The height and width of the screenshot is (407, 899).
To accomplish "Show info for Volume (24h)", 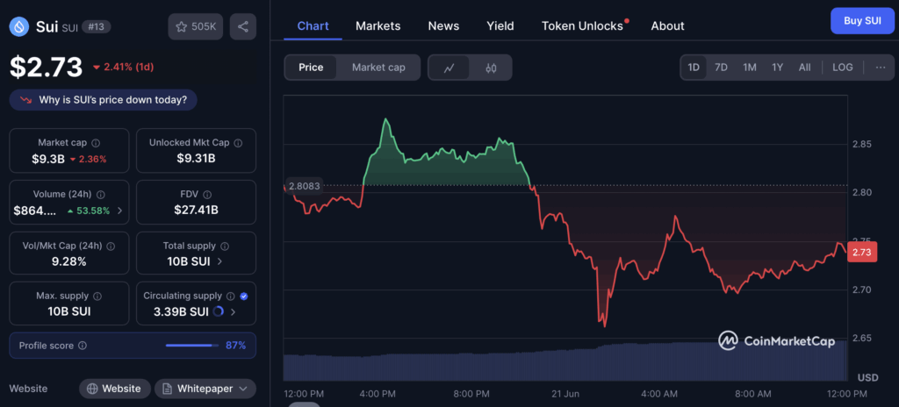I will tap(101, 195).
